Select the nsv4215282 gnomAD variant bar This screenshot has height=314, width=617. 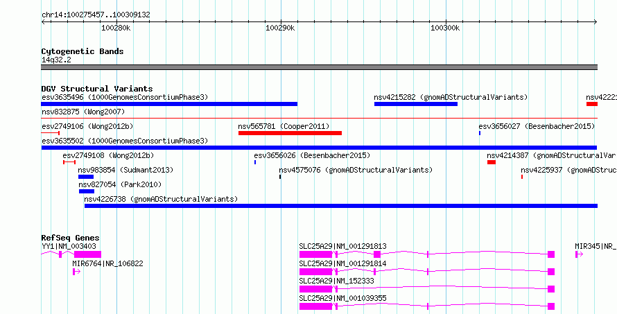[x=416, y=104]
